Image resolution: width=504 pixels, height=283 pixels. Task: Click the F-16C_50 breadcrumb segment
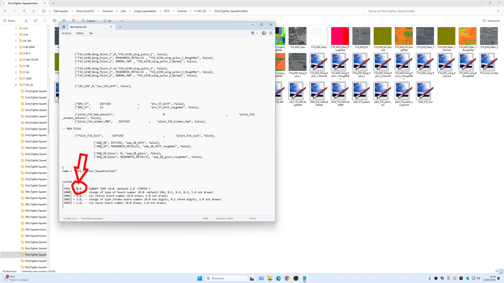coord(200,11)
